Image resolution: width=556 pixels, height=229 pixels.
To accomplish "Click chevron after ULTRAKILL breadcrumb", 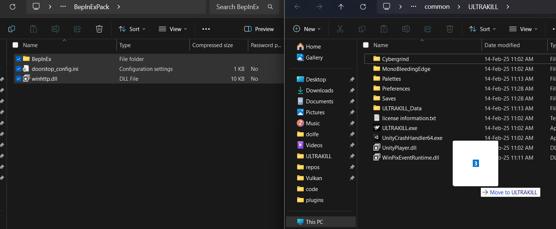I will click(507, 7).
